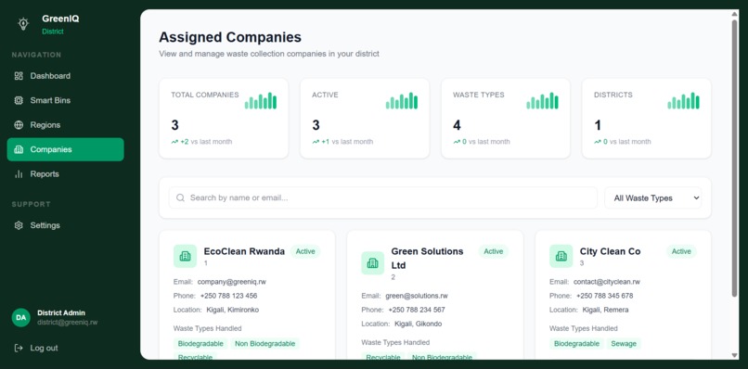Click the Districts card mini bar chart
Image resolution: width=748 pixels, height=369 pixels.
click(x=684, y=101)
